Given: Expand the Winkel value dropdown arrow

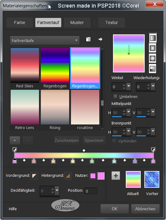Looking at the screenshot, I should point(129,86).
